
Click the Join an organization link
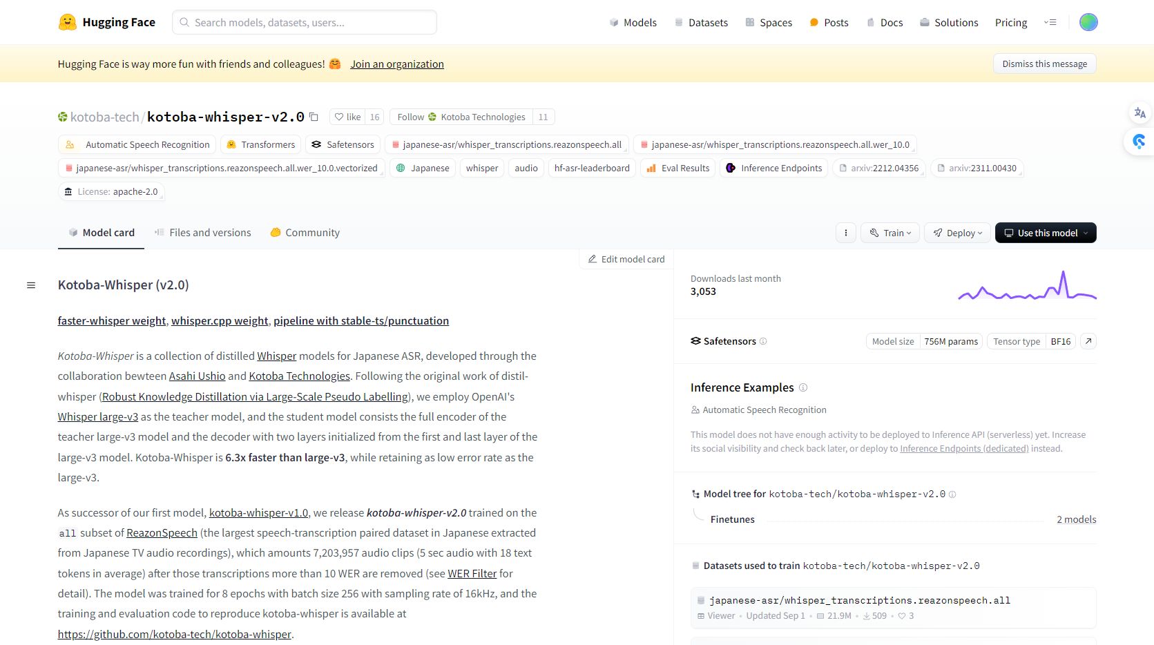click(397, 64)
